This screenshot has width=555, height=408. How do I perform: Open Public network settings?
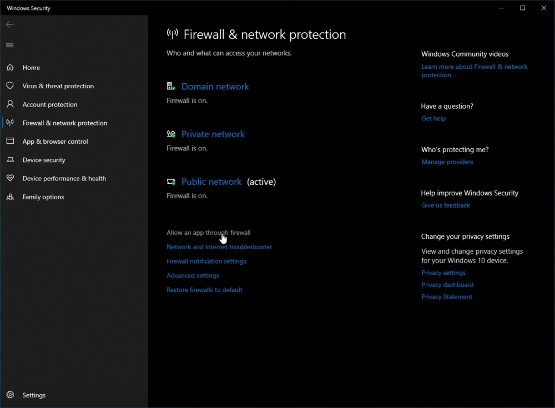[211, 182]
